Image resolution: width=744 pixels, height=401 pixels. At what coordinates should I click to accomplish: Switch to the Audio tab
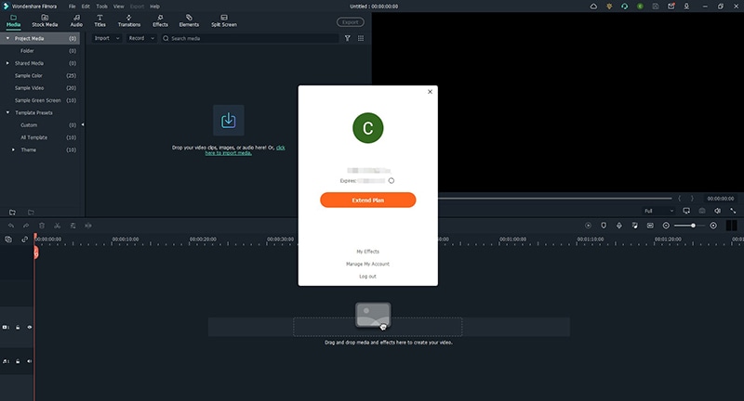point(76,20)
